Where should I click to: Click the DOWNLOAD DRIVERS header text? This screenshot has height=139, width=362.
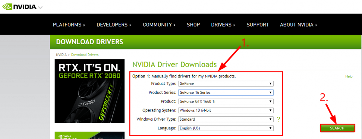point(89,42)
